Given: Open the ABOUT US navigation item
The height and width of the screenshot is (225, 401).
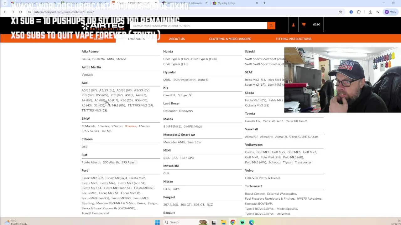Looking at the screenshot, I should click(x=177, y=39).
